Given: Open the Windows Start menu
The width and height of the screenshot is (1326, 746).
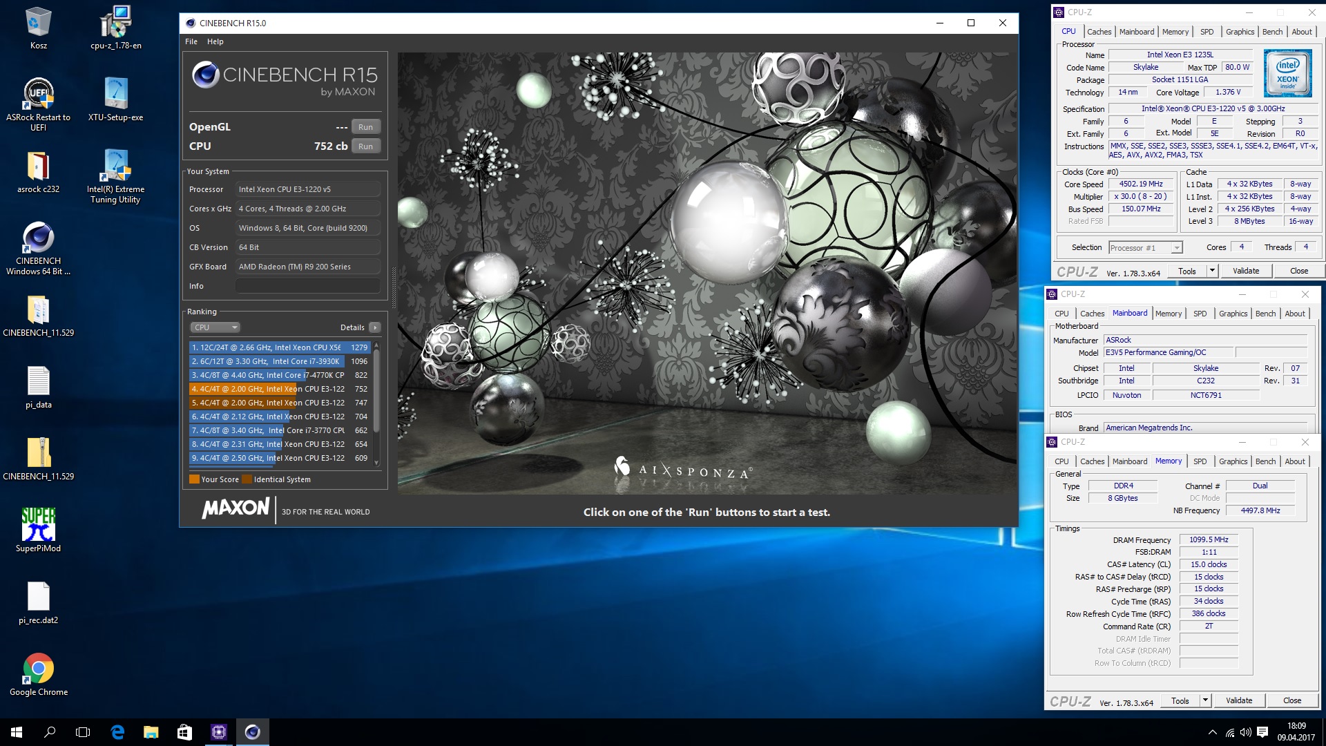Looking at the screenshot, I should [17, 732].
